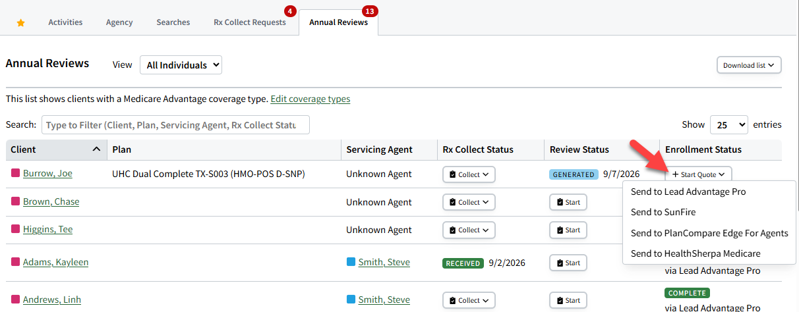Sort table by Client column arrow

[97, 149]
